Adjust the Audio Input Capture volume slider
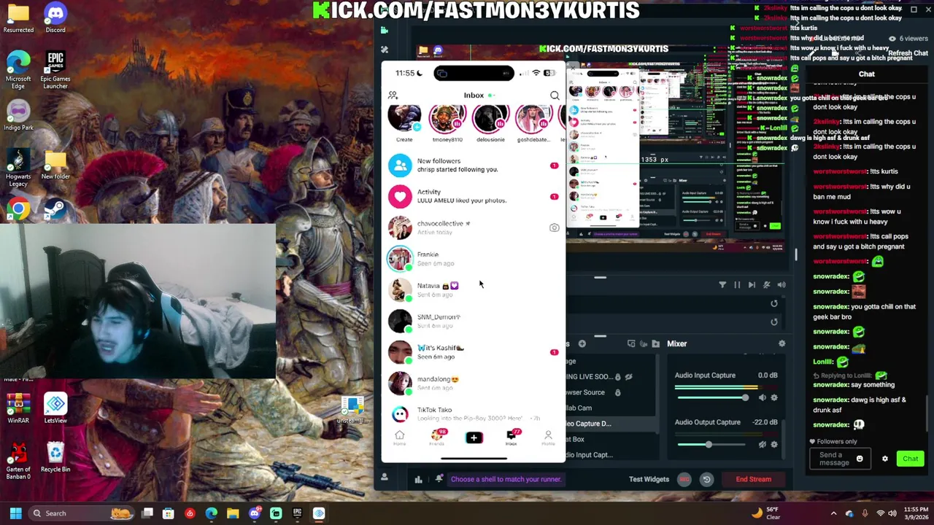The height and width of the screenshot is (525, 934). coord(713,397)
